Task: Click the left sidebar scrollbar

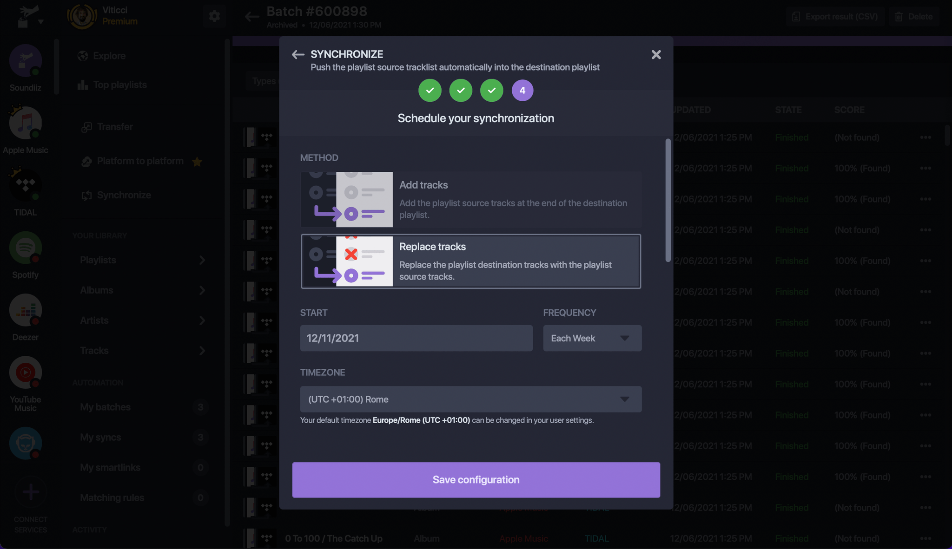Action: (57, 67)
